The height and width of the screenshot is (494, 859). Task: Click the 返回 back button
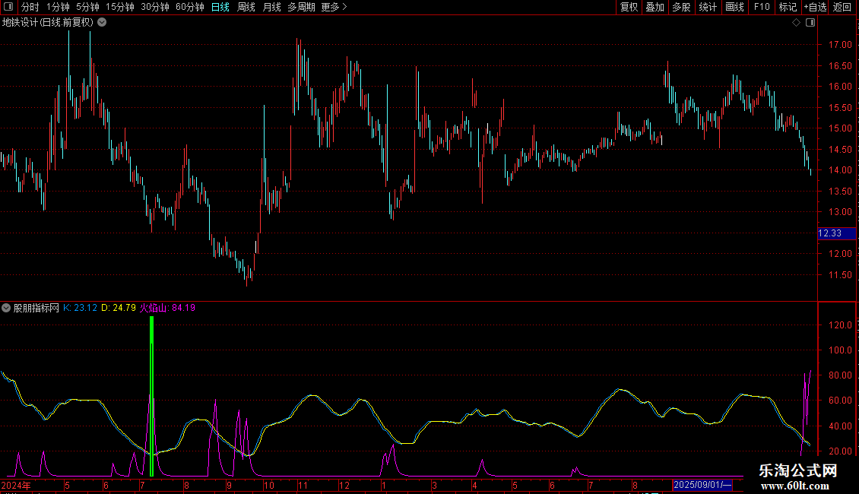[842, 7]
